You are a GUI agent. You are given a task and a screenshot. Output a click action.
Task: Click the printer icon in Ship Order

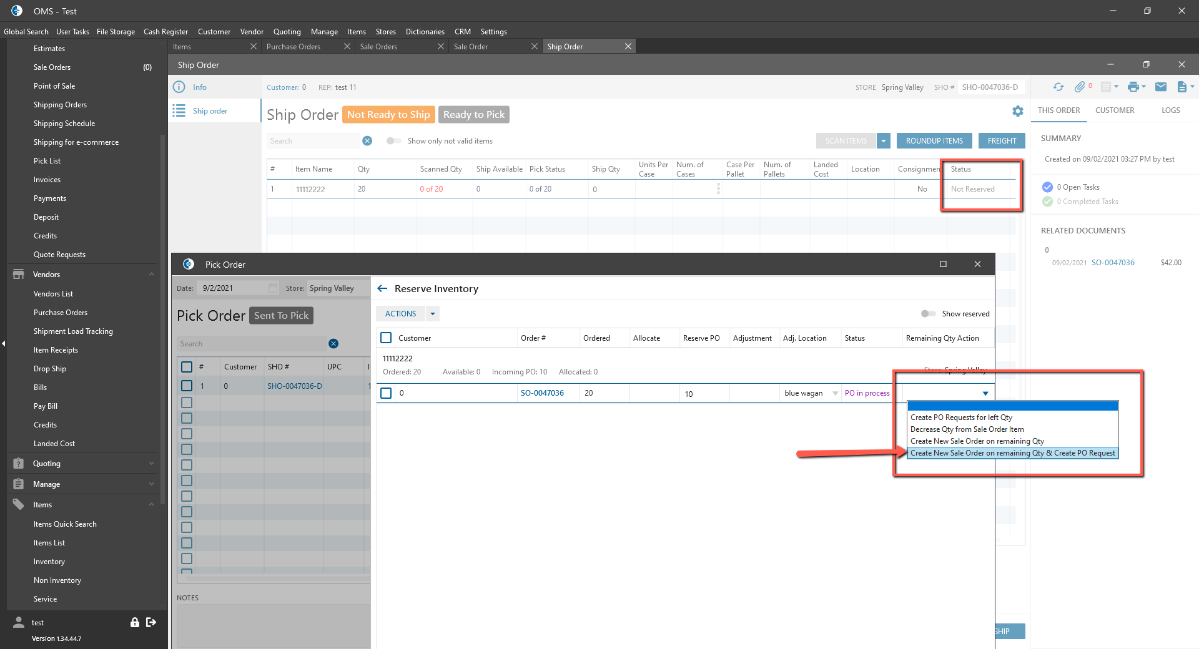(x=1133, y=87)
